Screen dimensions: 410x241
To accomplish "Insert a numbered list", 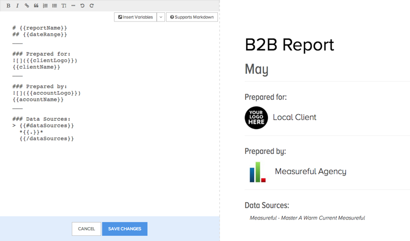I will coord(45,6).
